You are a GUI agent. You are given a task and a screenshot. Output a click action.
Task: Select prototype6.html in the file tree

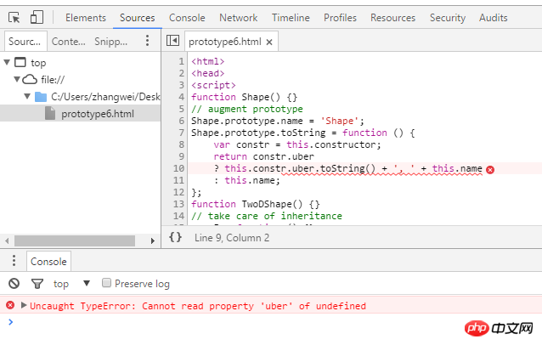(x=97, y=114)
